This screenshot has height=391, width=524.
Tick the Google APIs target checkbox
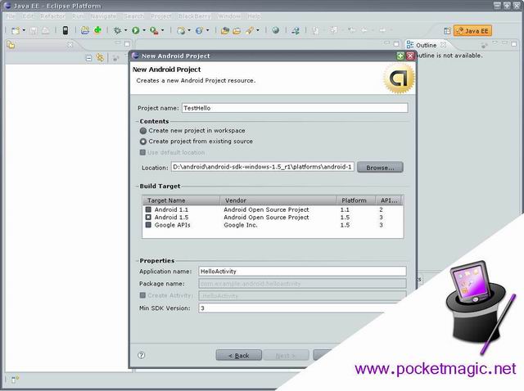tap(148, 224)
